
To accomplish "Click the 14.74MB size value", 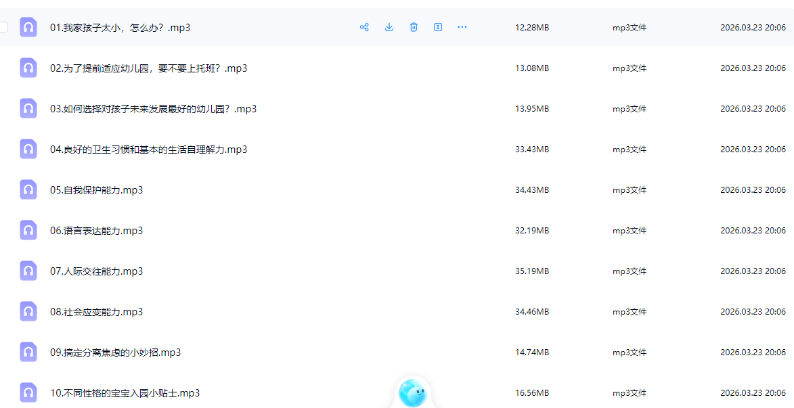I will (531, 353).
